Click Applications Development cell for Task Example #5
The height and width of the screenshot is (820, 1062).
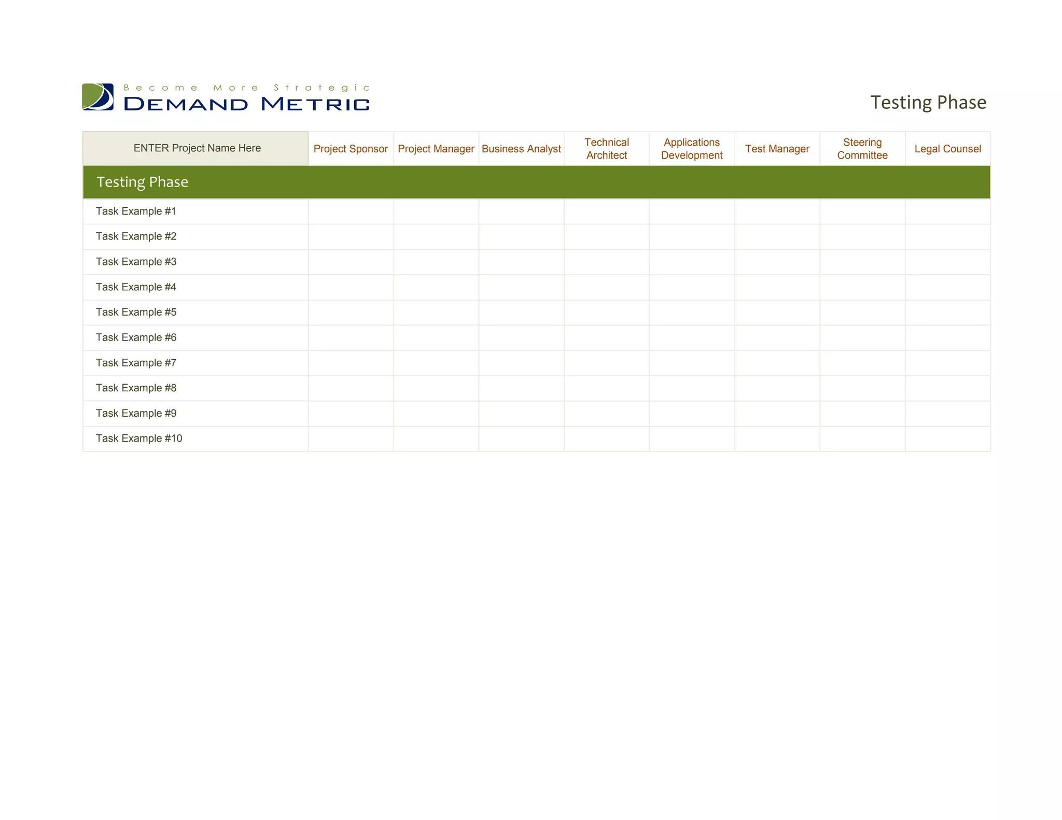[x=692, y=313]
